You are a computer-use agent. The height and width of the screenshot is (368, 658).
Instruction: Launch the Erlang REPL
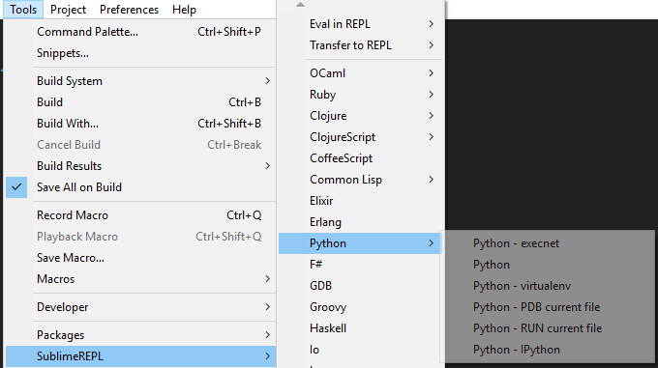tap(360, 222)
